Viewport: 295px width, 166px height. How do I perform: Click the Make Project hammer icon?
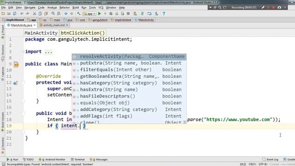pyautogui.click(x=79, y=13)
